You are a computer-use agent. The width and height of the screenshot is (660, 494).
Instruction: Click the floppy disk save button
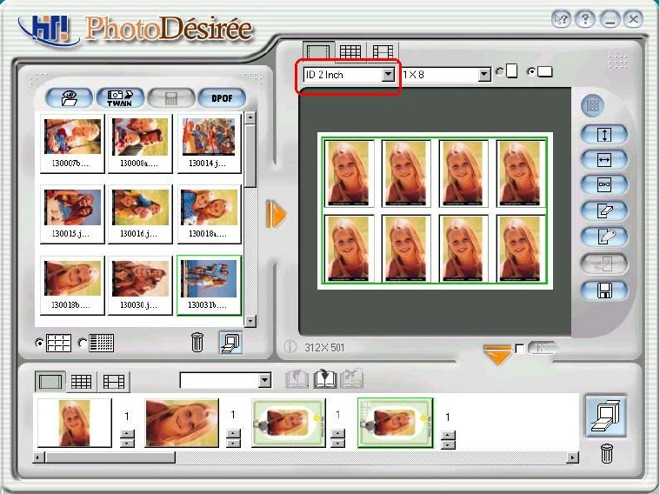click(604, 290)
